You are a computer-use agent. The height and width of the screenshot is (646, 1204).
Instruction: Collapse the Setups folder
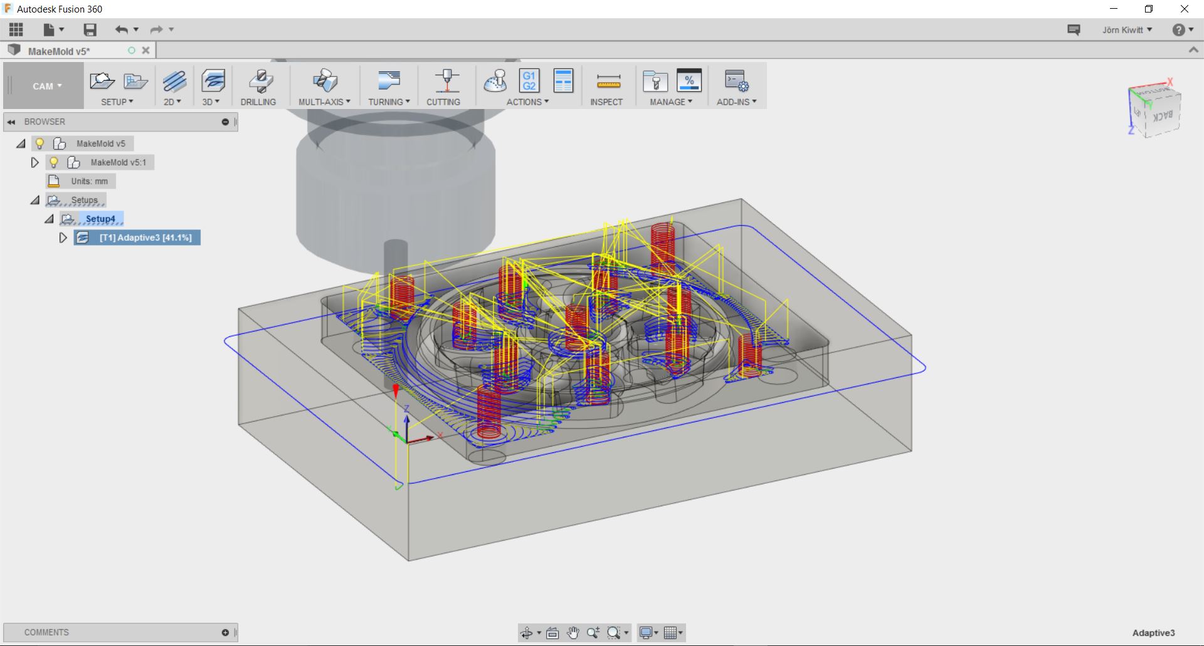pos(35,200)
